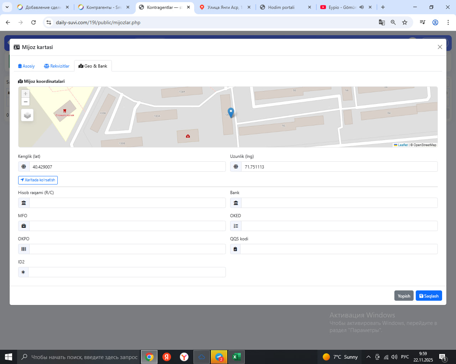Switch to the Rekvizitlar tab
456x364 pixels.
point(57,66)
